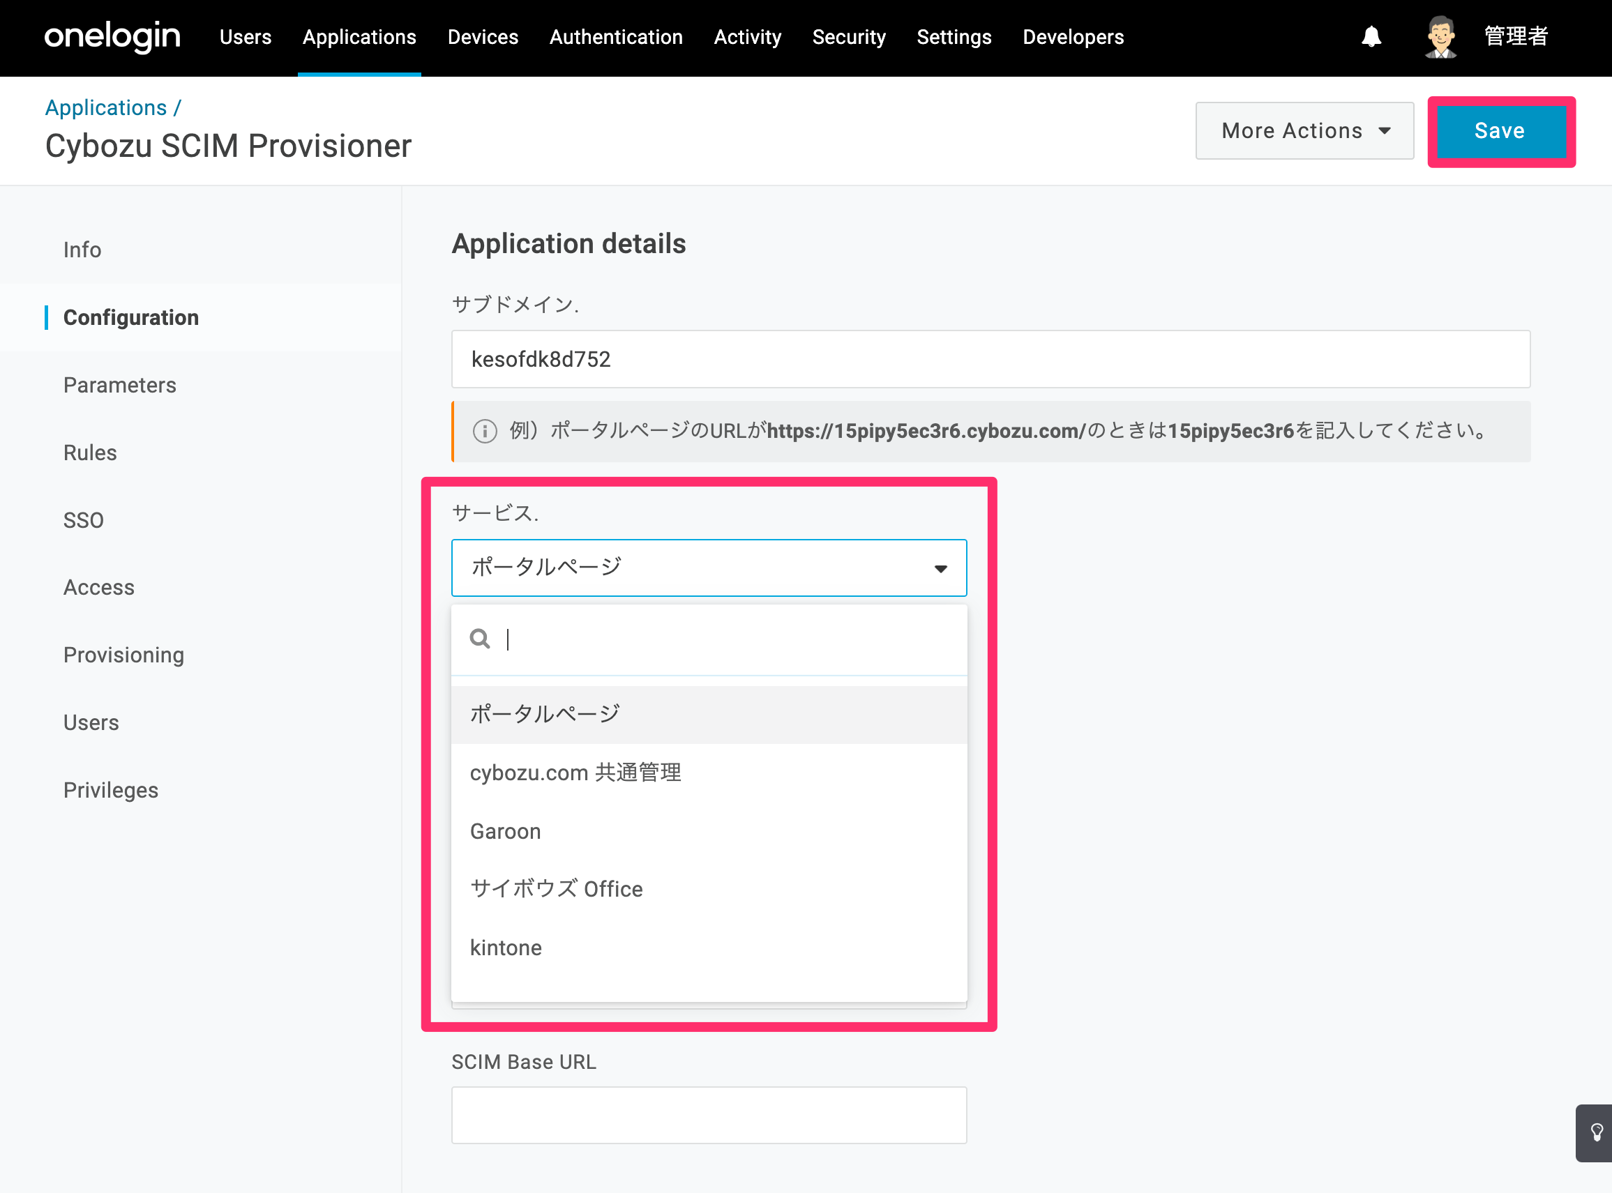Click the サービス field label

[x=495, y=513]
